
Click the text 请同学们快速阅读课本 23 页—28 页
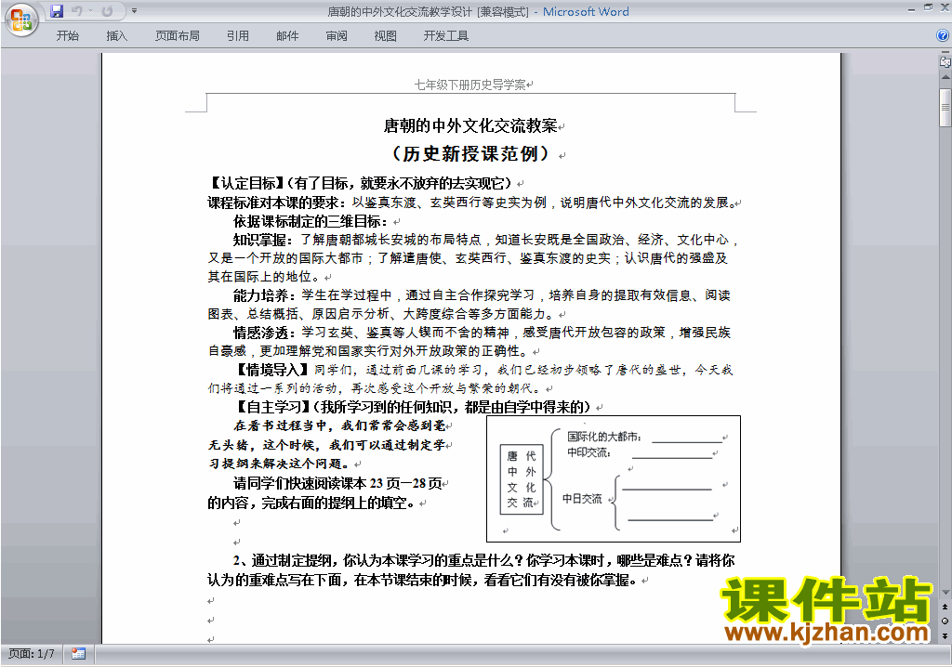pos(337,483)
